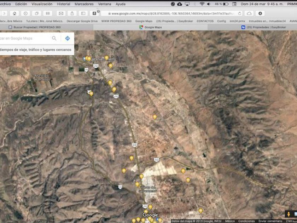Screen dimensions: 297x223
Task: Click the cloud upload menu bar icon
Action: point(180,4)
